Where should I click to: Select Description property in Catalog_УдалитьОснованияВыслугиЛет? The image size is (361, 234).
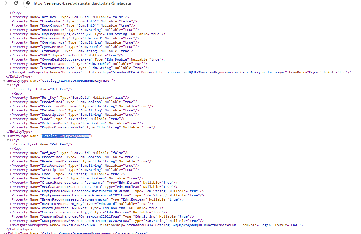74,115
